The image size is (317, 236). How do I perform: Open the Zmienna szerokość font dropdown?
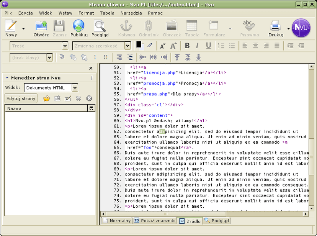(x=127, y=46)
